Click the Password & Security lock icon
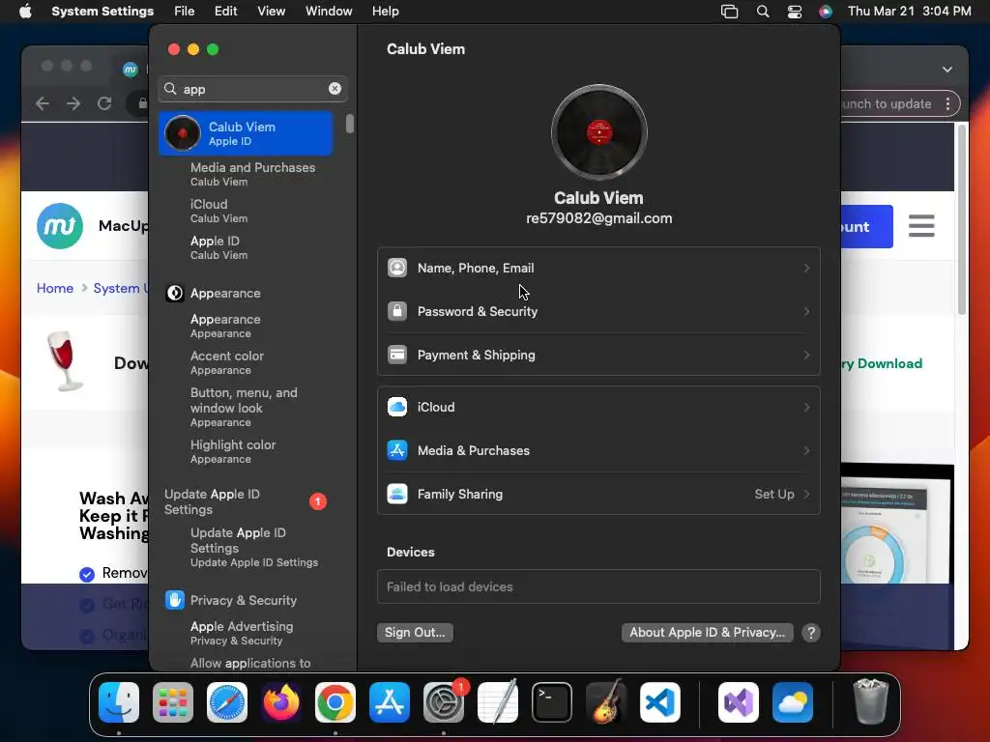 (397, 311)
